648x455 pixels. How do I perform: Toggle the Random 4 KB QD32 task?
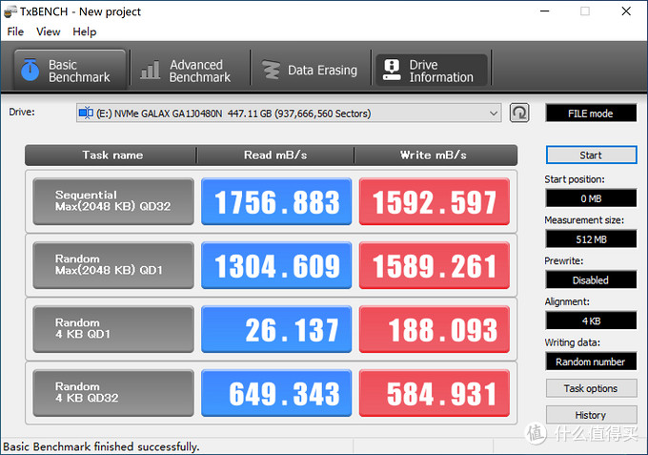click(113, 392)
